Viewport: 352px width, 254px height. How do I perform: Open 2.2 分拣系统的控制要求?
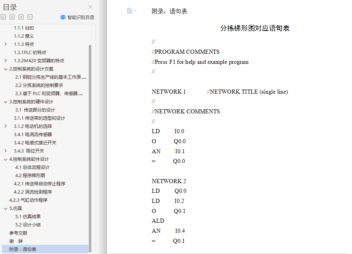click(39, 85)
